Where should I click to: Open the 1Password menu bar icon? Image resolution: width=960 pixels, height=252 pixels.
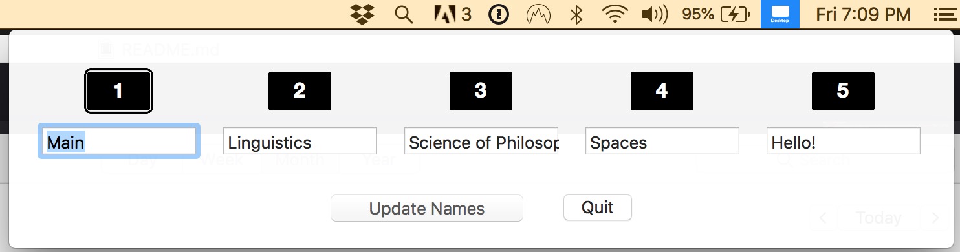pyautogui.click(x=498, y=14)
